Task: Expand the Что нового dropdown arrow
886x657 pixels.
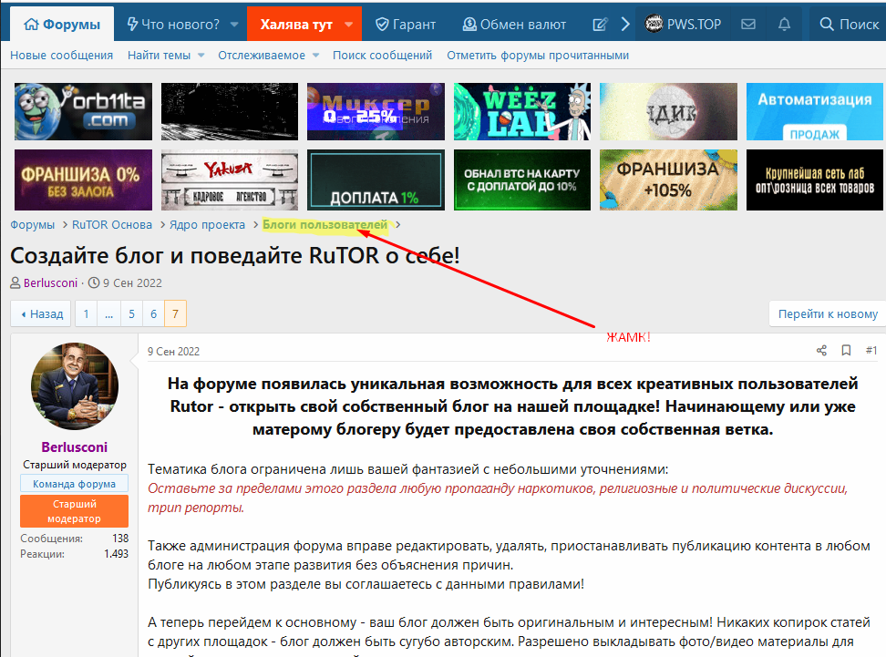Action: click(x=234, y=25)
